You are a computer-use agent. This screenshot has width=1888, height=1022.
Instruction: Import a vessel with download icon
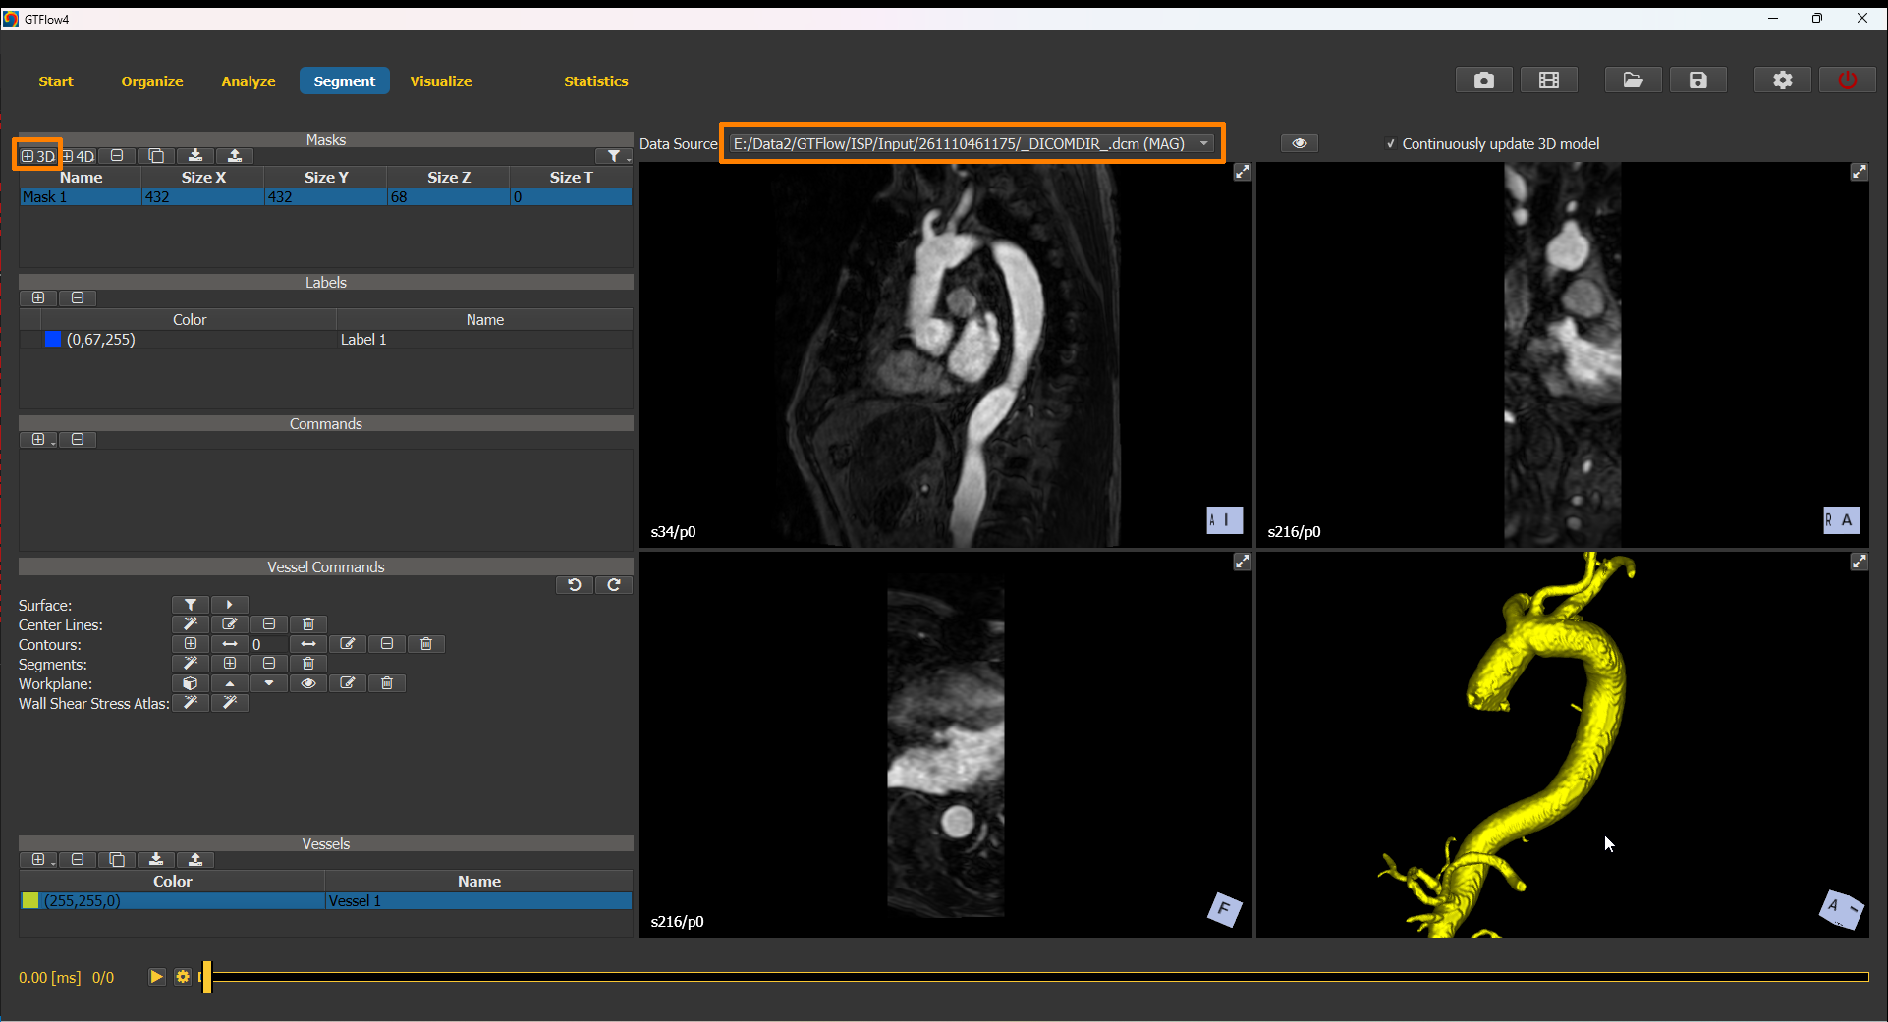tap(156, 859)
